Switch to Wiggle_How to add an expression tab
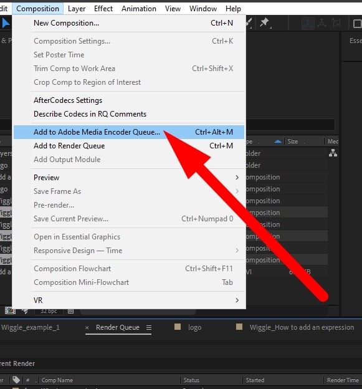362x389 pixels. tap(302, 327)
